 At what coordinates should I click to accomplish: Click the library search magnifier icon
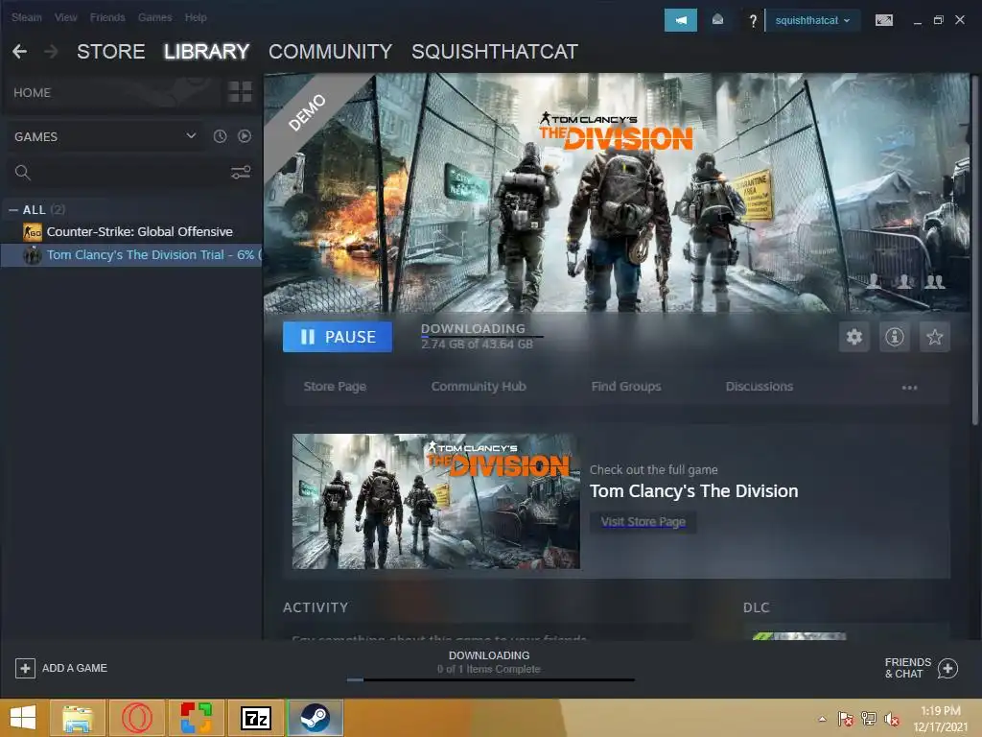(23, 173)
